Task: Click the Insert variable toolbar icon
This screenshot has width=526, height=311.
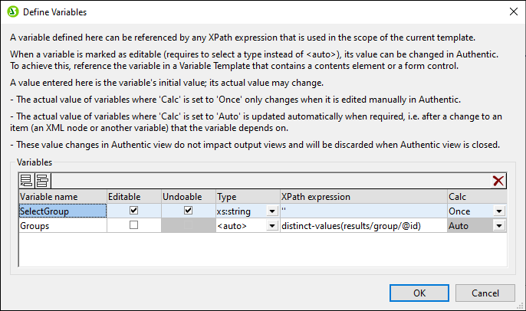Action: click(x=41, y=181)
